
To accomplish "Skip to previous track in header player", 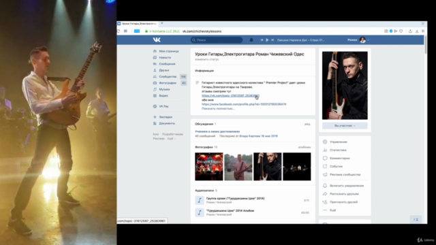I will point(262,40).
